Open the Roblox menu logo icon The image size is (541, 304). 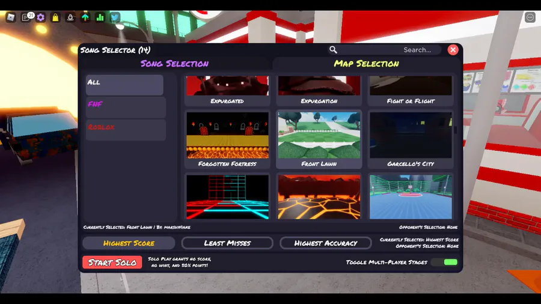click(x=11, y=17)
